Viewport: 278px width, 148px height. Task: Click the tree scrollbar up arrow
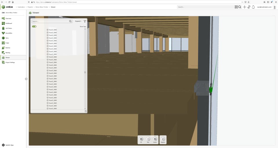[85, 29]
